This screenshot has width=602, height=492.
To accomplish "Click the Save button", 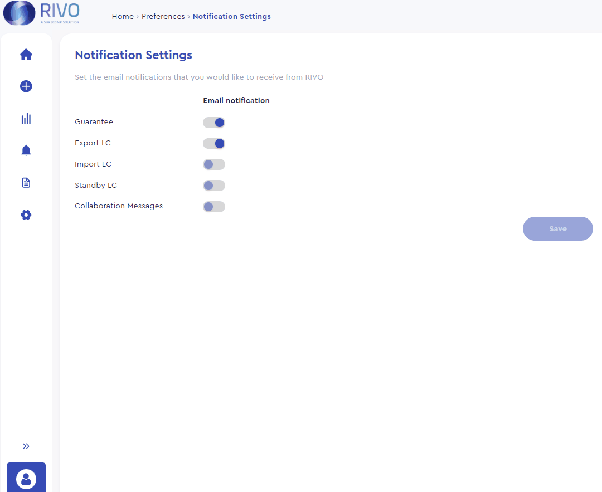I will (557, 228).
